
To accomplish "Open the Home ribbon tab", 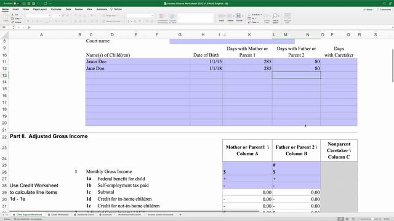I will coord(5,9).
